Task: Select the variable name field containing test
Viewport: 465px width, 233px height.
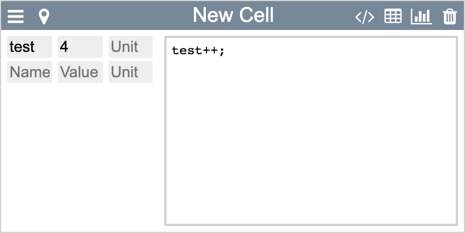Action: pyautogui.click(x=29, y=47)
